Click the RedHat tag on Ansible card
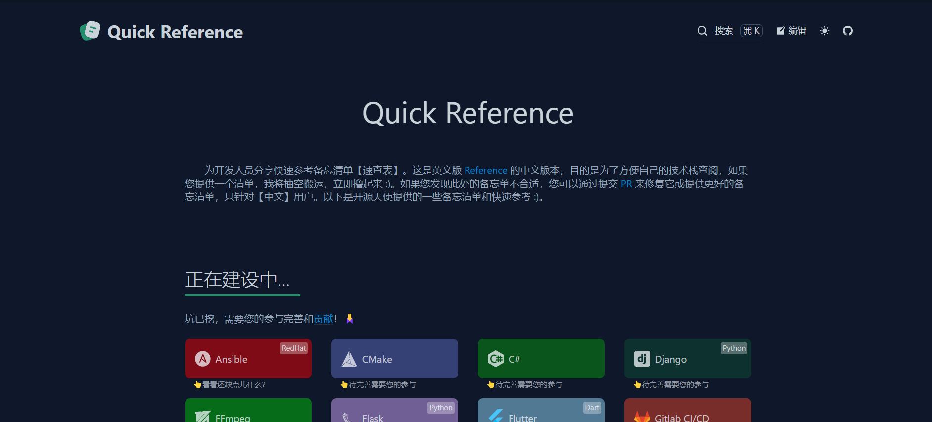This screenshot has height=422, width=932. pos(294,348)
